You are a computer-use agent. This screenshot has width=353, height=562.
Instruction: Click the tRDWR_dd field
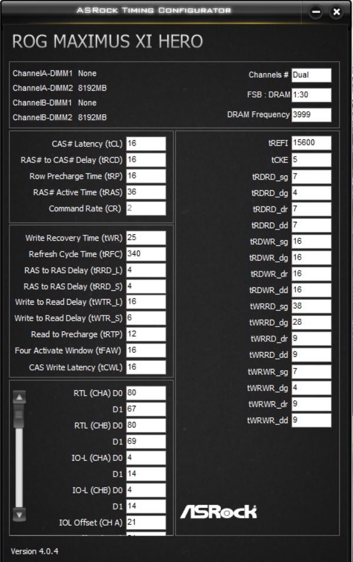tap(311, 290)
